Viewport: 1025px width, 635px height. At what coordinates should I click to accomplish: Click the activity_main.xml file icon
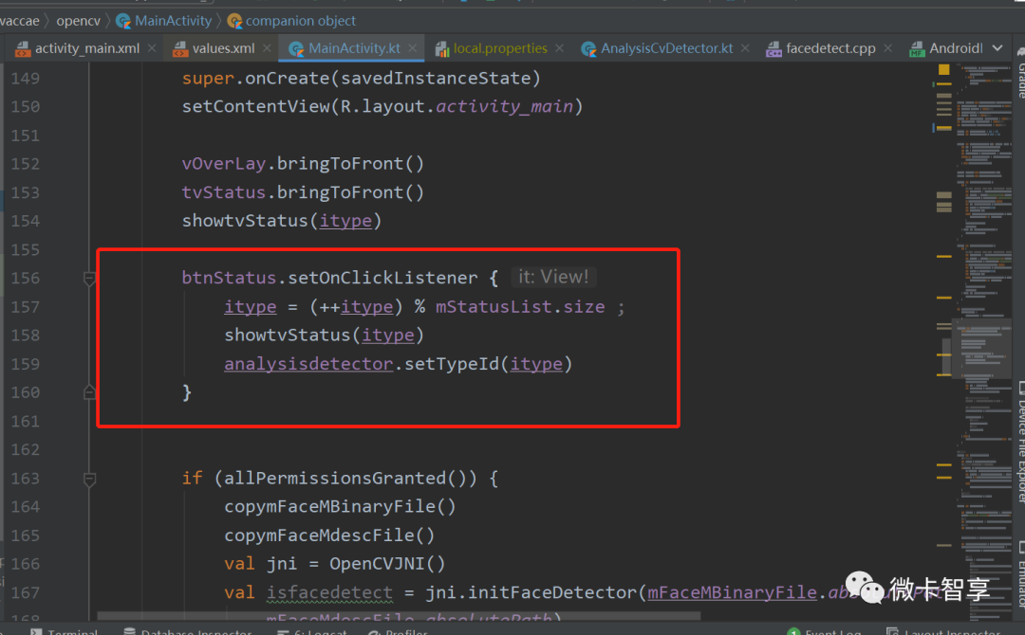[23, 49]
